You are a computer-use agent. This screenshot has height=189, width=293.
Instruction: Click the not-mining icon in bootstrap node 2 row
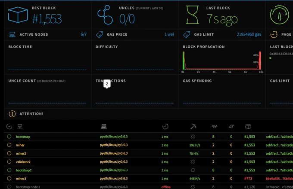tap(193, 186)
